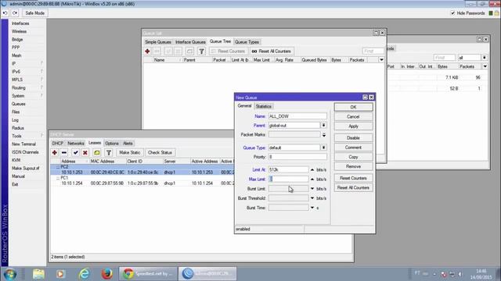
Task: Open Windows Explorer from the taskbar
Action: click(38, 274)
